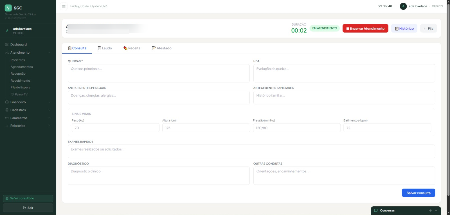
Task: Click the ada lovelace avatar in header
Action: pos(403,6)
